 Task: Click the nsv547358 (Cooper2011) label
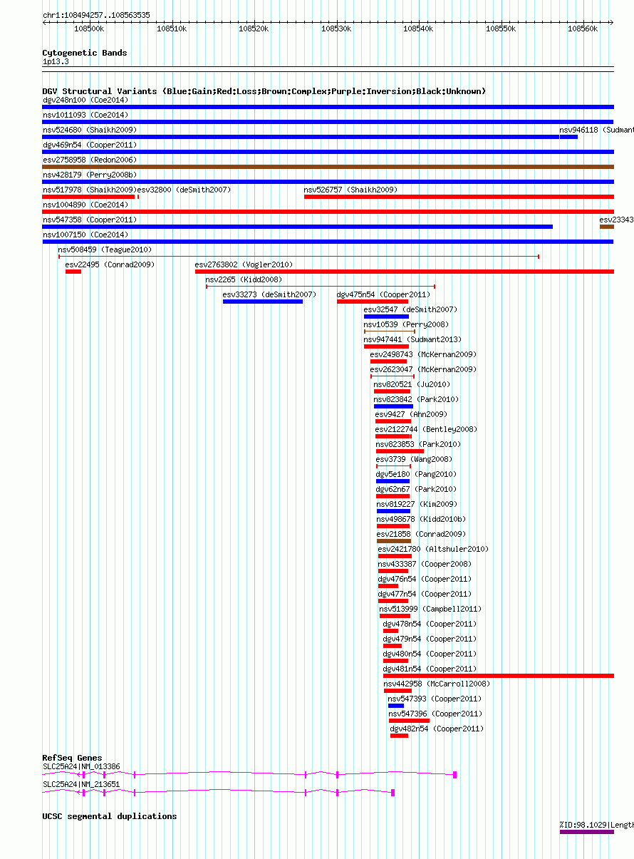pyautogui.click(x=90, y=220)
